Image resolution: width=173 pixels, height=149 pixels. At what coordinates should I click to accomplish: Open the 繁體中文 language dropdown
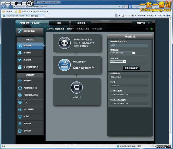point(142,23)
